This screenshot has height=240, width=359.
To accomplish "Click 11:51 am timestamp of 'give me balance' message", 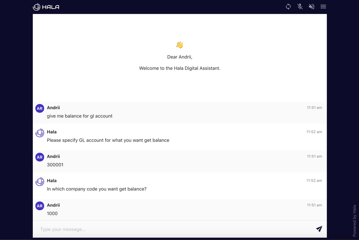I will click(314, 108).
